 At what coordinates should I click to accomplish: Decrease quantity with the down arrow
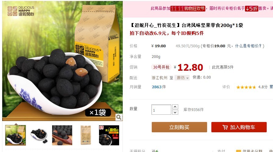coord(175,112)
